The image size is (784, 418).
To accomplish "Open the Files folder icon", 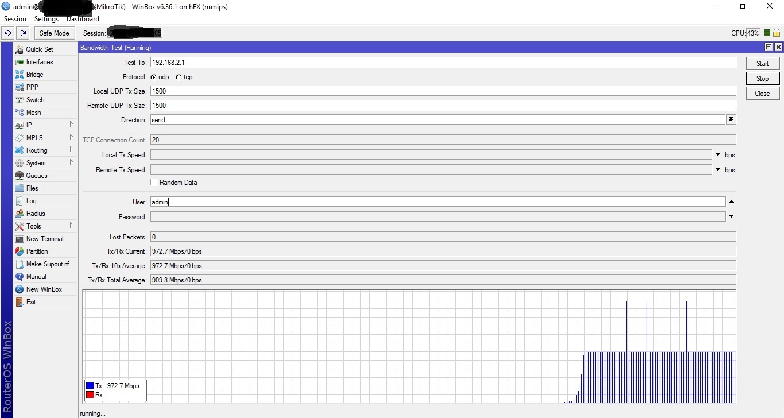I will [x=20, y=188].
